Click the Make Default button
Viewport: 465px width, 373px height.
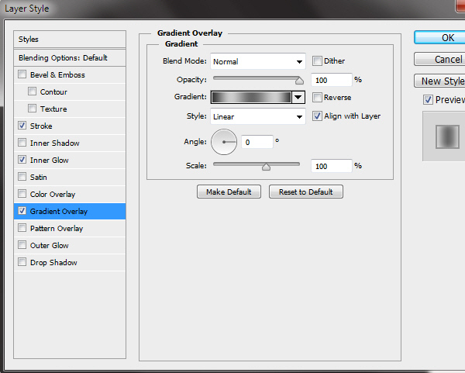point(229,192)
